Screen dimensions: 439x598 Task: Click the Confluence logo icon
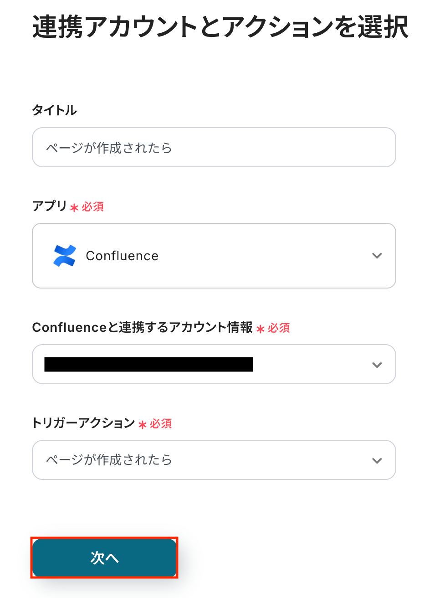65,256
